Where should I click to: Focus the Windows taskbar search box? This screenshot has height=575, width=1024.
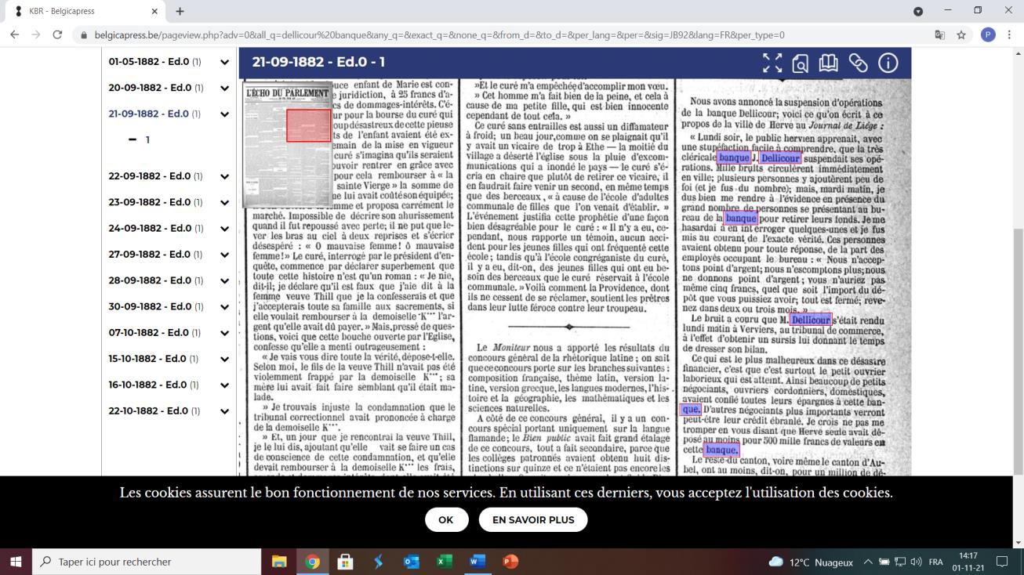(x=147, y=562)
